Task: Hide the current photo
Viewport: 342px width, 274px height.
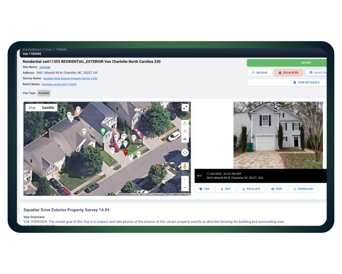Action: [277, 189]
